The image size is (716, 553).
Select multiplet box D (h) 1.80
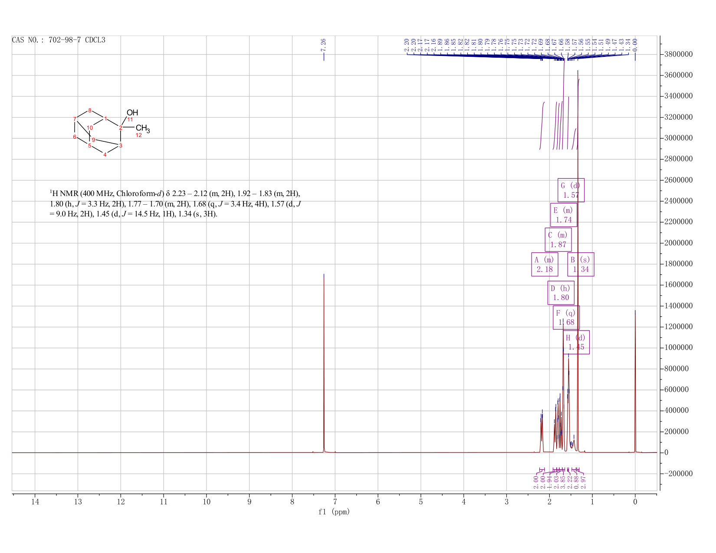click(x=561, y=293)
